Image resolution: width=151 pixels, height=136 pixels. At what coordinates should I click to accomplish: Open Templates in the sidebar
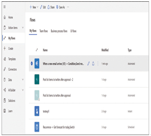click(x=12, y=59)
